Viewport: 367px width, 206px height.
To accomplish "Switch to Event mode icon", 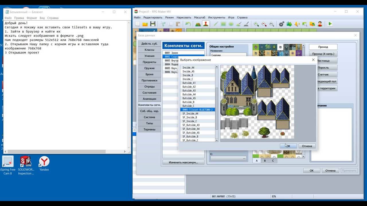I will coord(206,24).
